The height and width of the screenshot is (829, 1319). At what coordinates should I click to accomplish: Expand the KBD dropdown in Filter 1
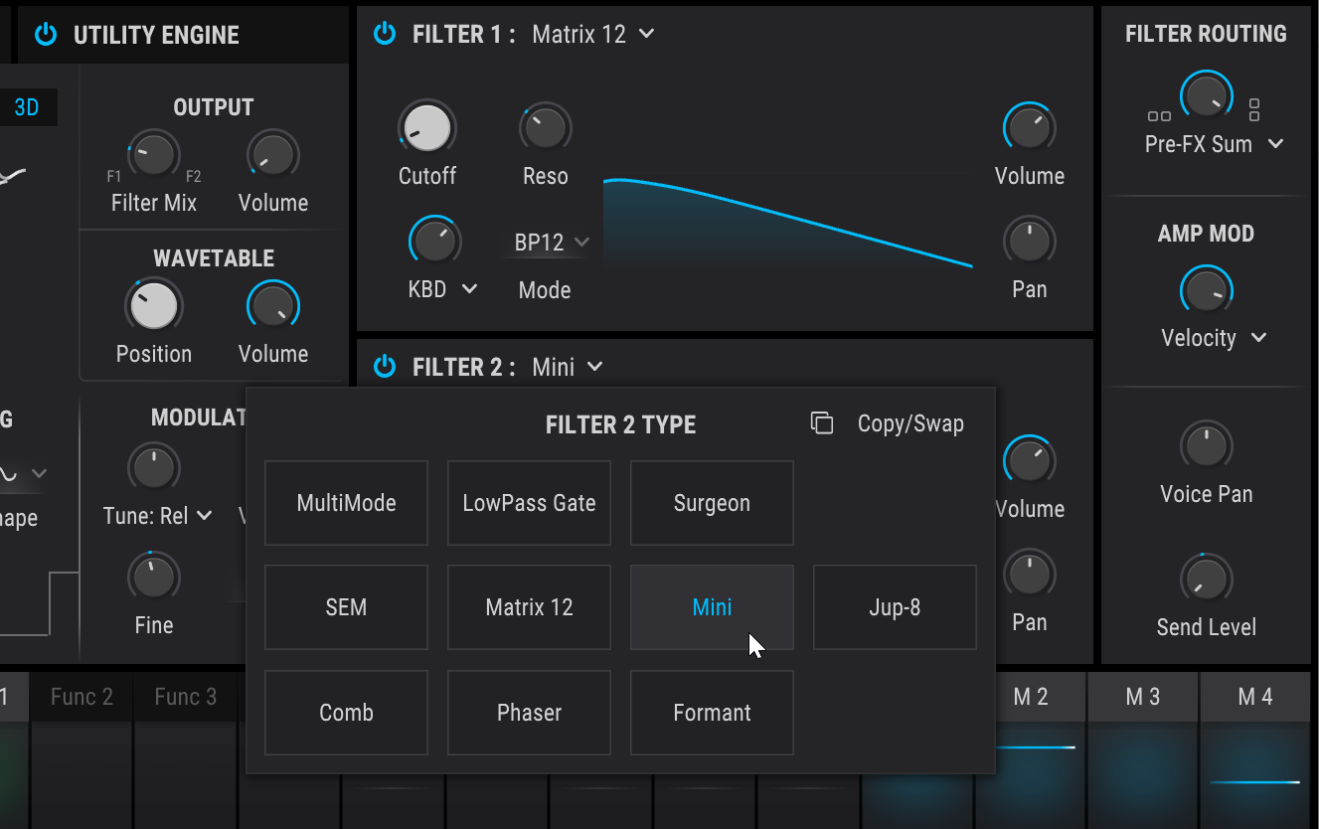coord(442,289)
